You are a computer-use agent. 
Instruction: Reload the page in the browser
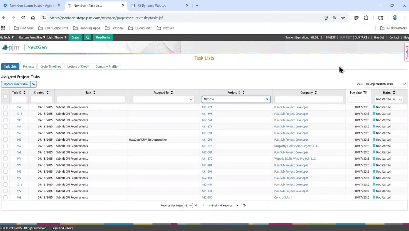point(23,18)
